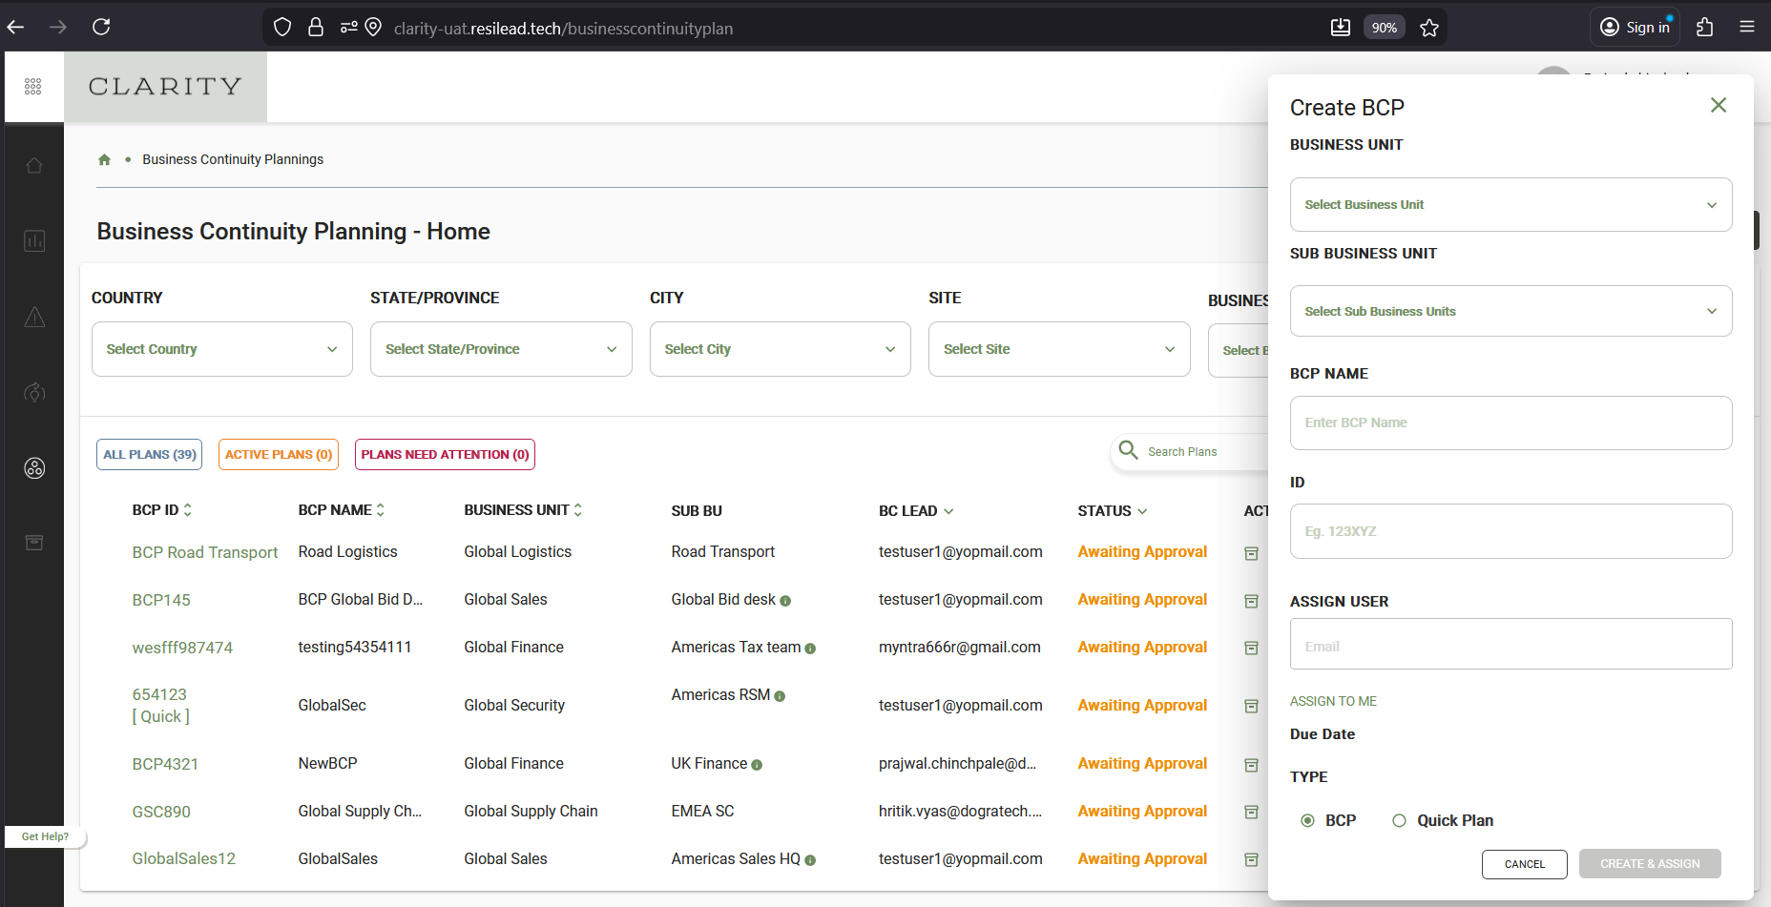Viewport: 1771px width, 907px height.
Task: Click the Assign To Me link
Action: (1333, 701)
